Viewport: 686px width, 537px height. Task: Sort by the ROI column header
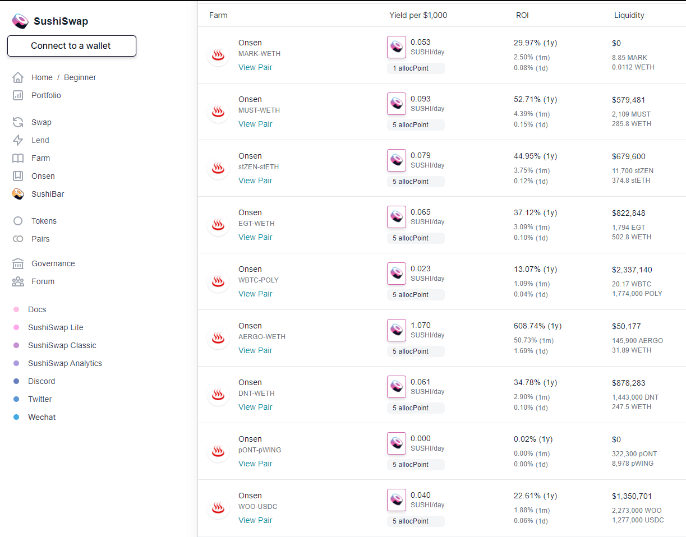522,15
